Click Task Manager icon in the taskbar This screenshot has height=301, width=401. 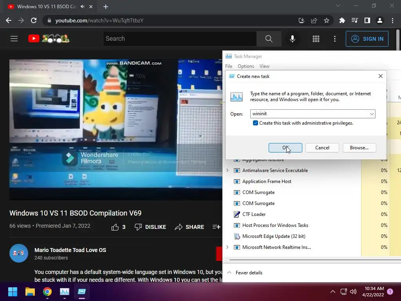pyautogui.click(x=65, y=292)
